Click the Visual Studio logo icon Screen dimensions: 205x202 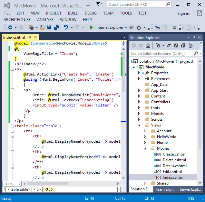click(7, 5)
